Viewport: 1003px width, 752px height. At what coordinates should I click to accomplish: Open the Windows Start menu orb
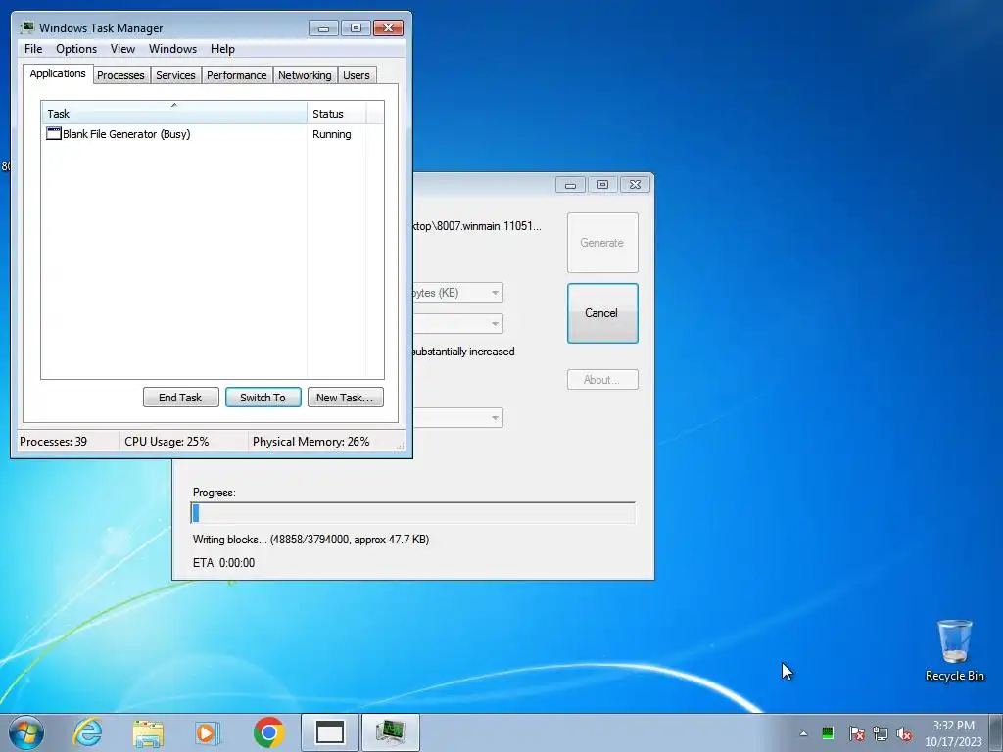coord(26,732)
